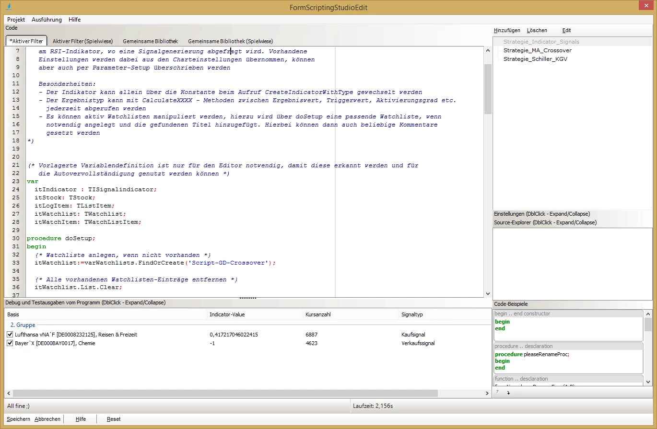Click the Löschen button
657x429 pixels.
point(537,30)
